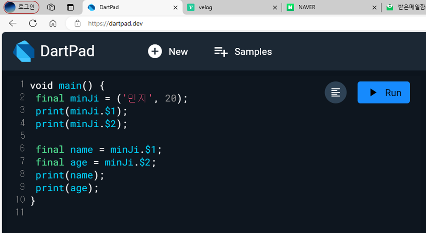426x233 pixels.
Task: Click on 'final age = minJi.$2;' line
Action: click(x=96, y=163)
